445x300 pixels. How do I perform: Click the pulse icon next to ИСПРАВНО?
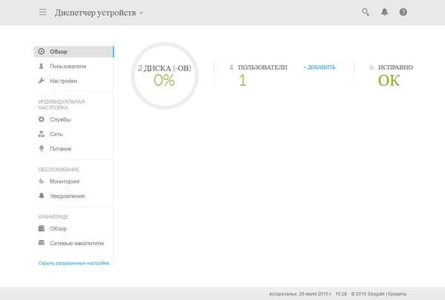point(372,67)
